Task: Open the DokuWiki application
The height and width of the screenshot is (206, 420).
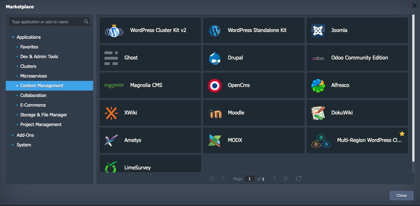Action: 357,113
